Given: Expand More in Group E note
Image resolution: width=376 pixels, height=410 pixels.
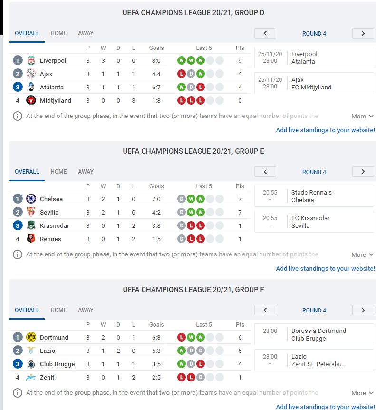Looking at the screenshot, I should coord(362,254).
